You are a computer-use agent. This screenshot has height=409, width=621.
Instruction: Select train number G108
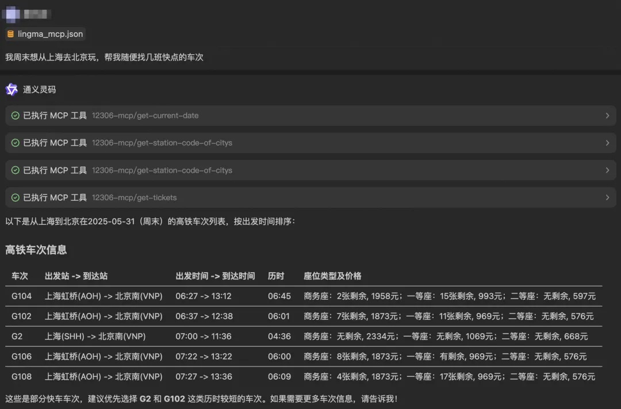point(21,377)
